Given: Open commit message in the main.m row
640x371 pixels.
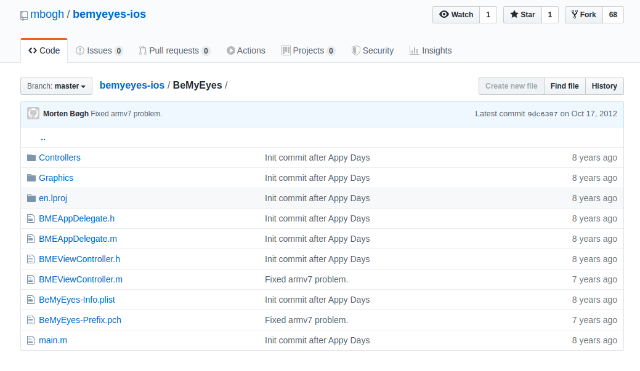Looking at the screenshot, I should point(317,340).
